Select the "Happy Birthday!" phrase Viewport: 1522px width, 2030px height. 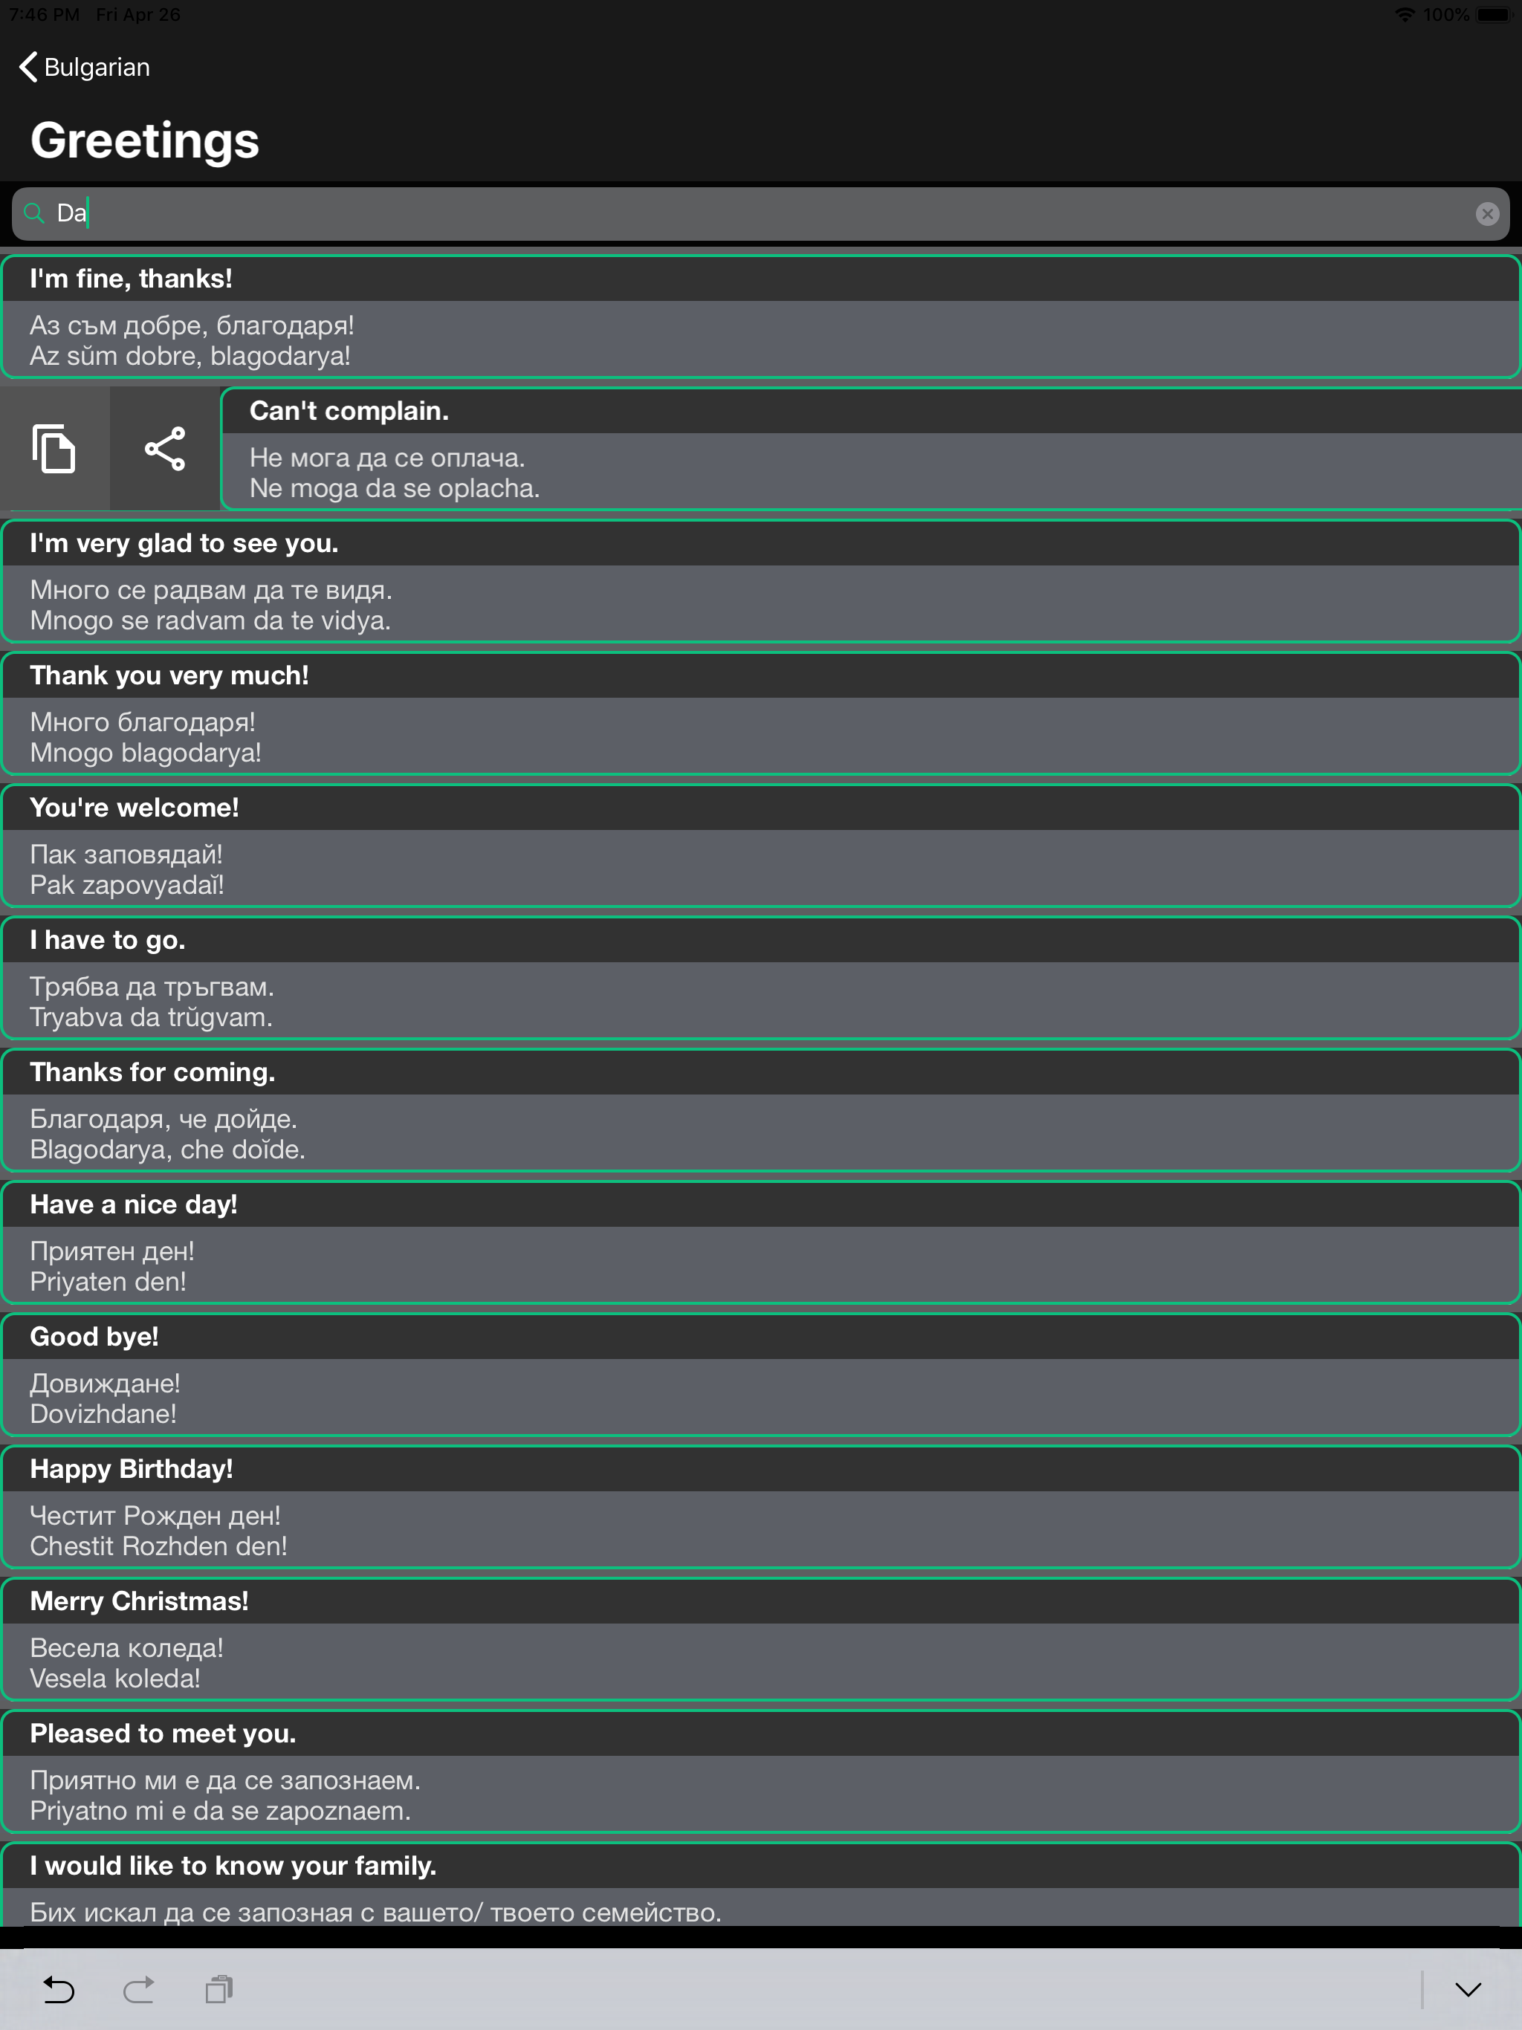[760, 1506]
